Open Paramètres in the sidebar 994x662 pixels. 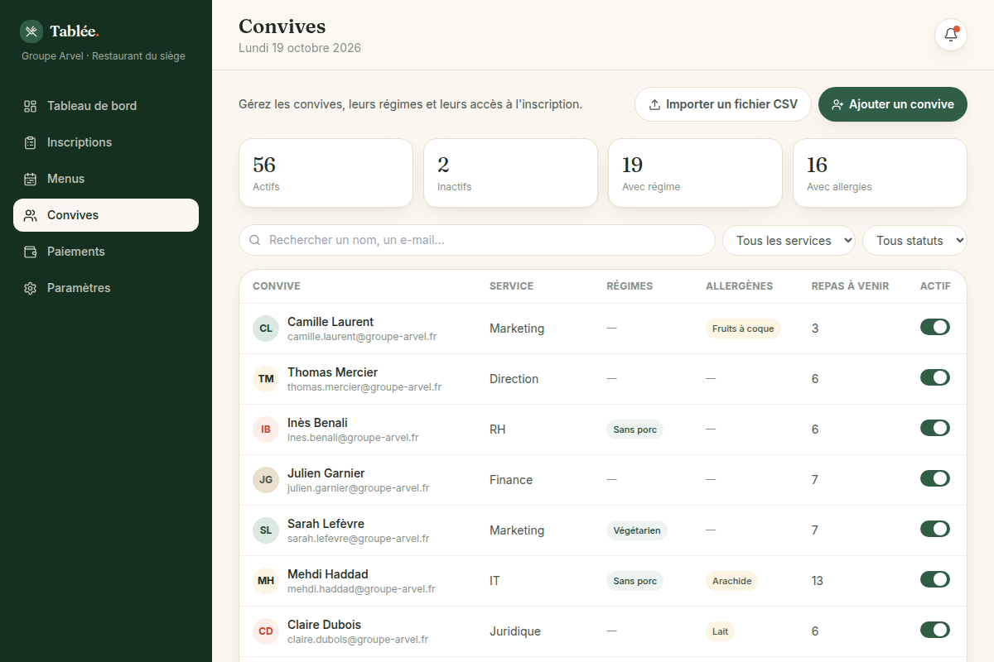click(106, 288)
